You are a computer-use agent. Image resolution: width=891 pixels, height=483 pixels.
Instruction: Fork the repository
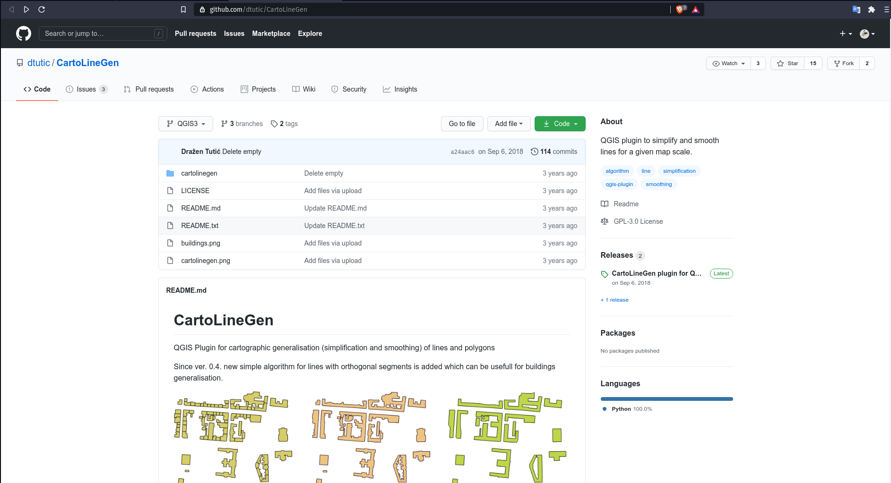click(844, 63)
